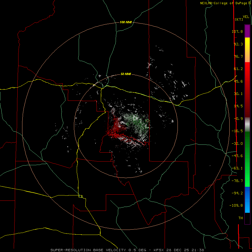Click the 50 NMI range ring label

pos(126,74)
